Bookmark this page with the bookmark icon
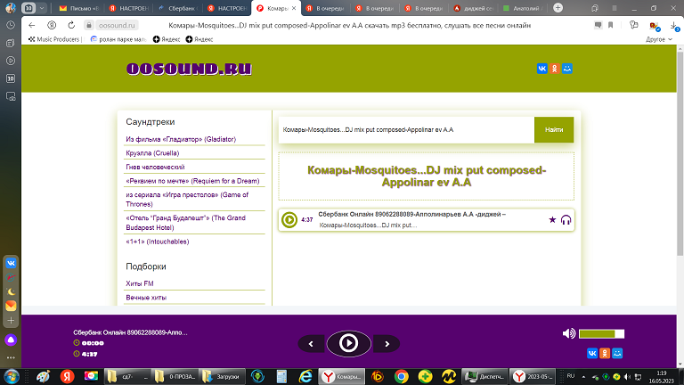684x385 pixels. tap(610, 25)
